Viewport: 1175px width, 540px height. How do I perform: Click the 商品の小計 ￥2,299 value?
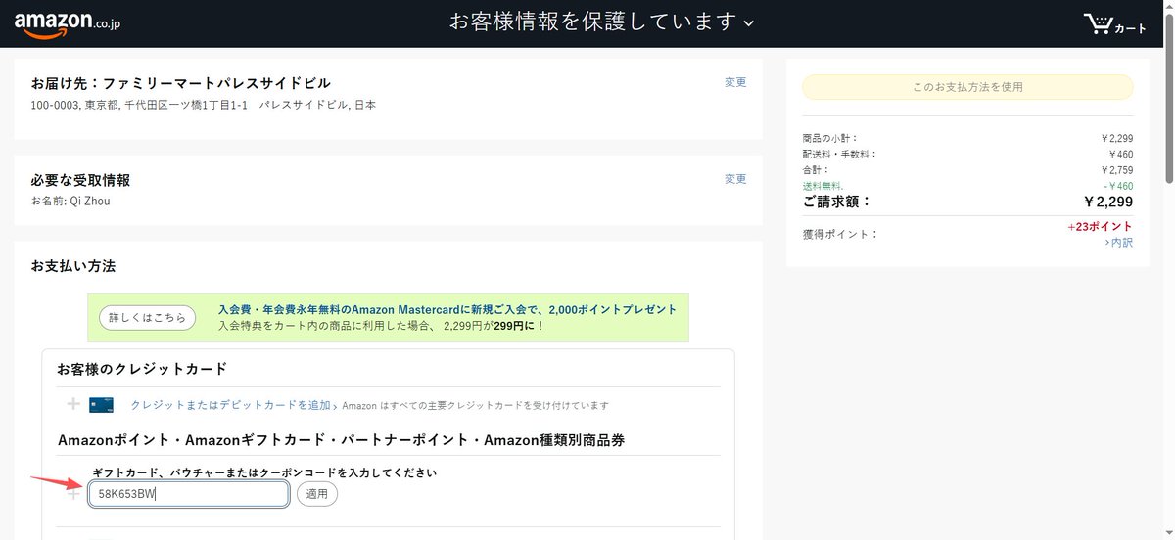pos(1117,139)
